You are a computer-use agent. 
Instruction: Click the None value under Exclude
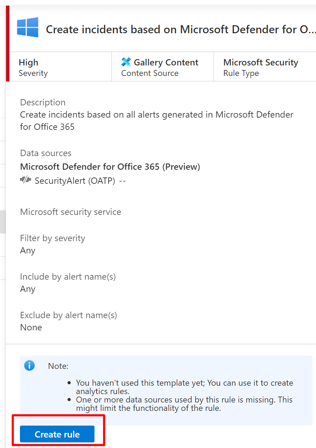pos(31,327)
